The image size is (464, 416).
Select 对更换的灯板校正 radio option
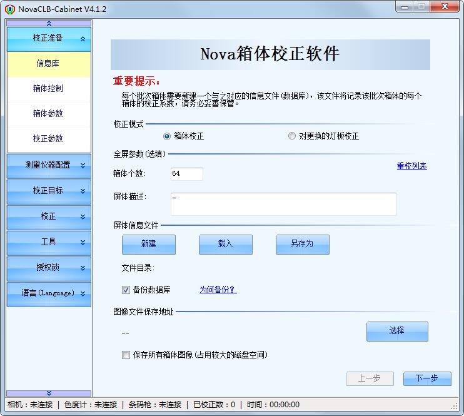(x=292, y=136)
